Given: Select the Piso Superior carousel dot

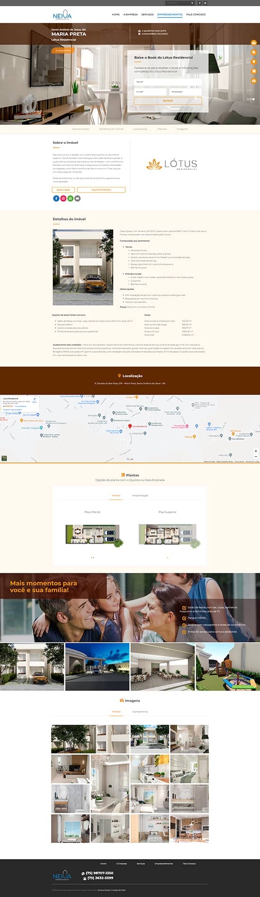Looking at the screenshot, I should click(167, 557).
